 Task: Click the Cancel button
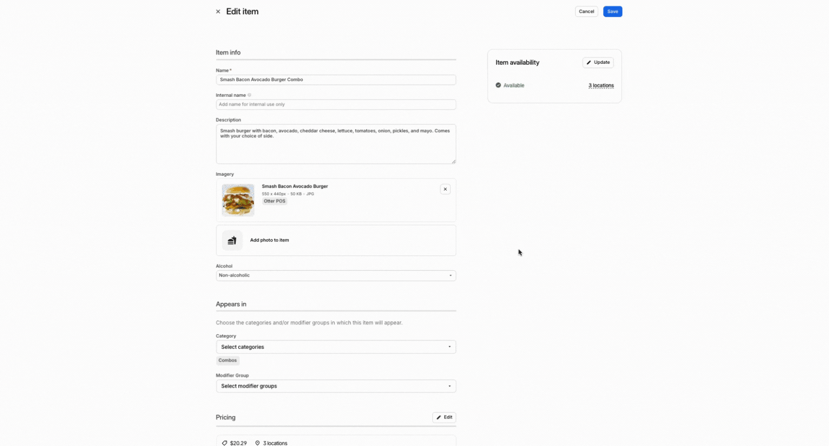[x=586, y=12]
